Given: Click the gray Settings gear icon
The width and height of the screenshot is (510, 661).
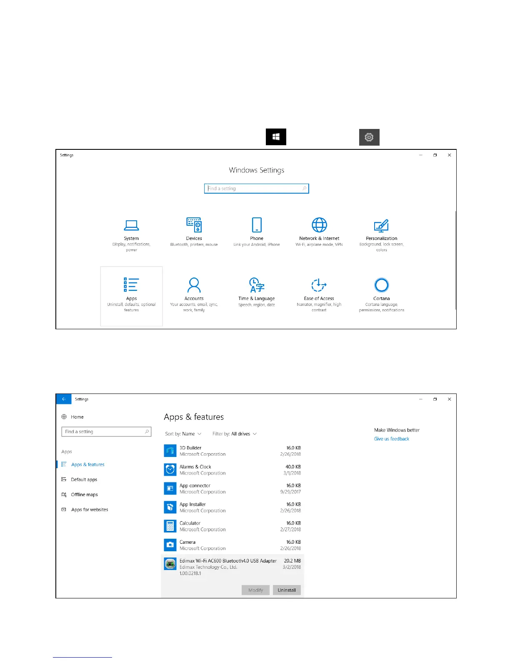Looking at the screenshot, I should tap(369, 137).
